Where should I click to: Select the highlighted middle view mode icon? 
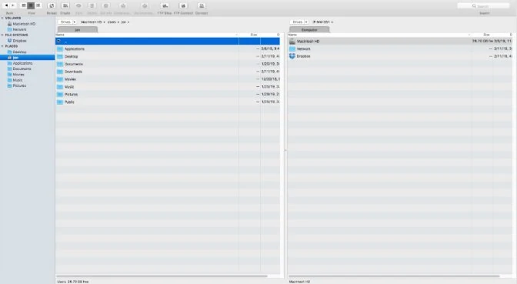tap(31, 5)
